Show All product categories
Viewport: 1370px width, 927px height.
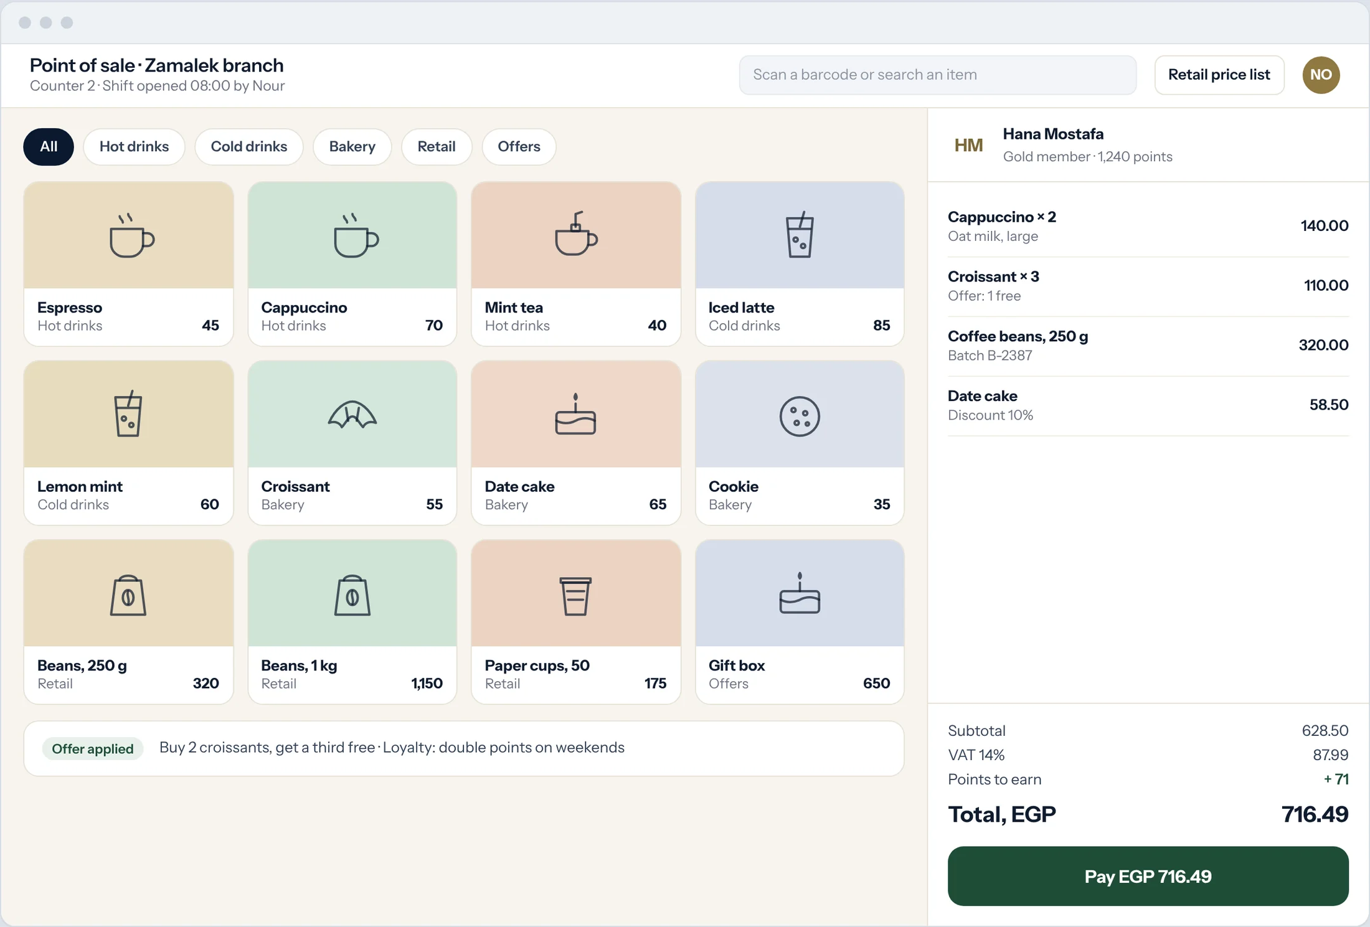(49, 147)
